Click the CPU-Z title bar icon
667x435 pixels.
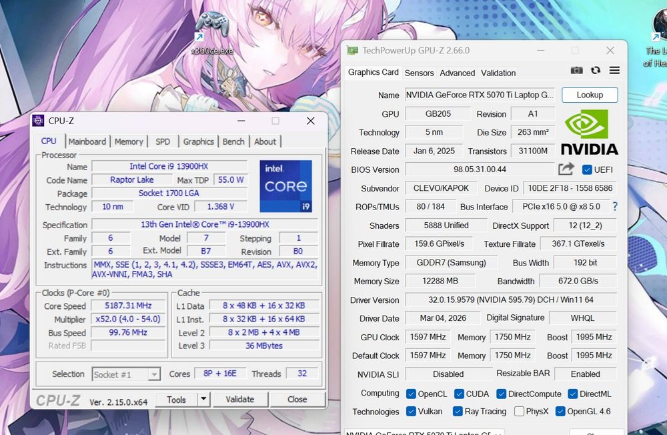38,121
